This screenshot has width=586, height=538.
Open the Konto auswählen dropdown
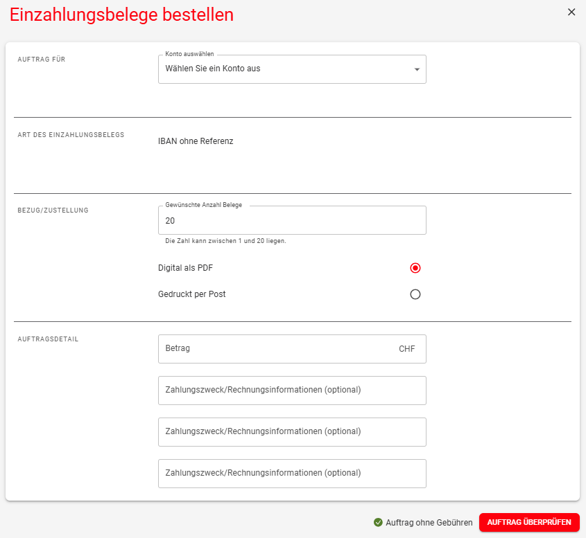pos(292,69)
